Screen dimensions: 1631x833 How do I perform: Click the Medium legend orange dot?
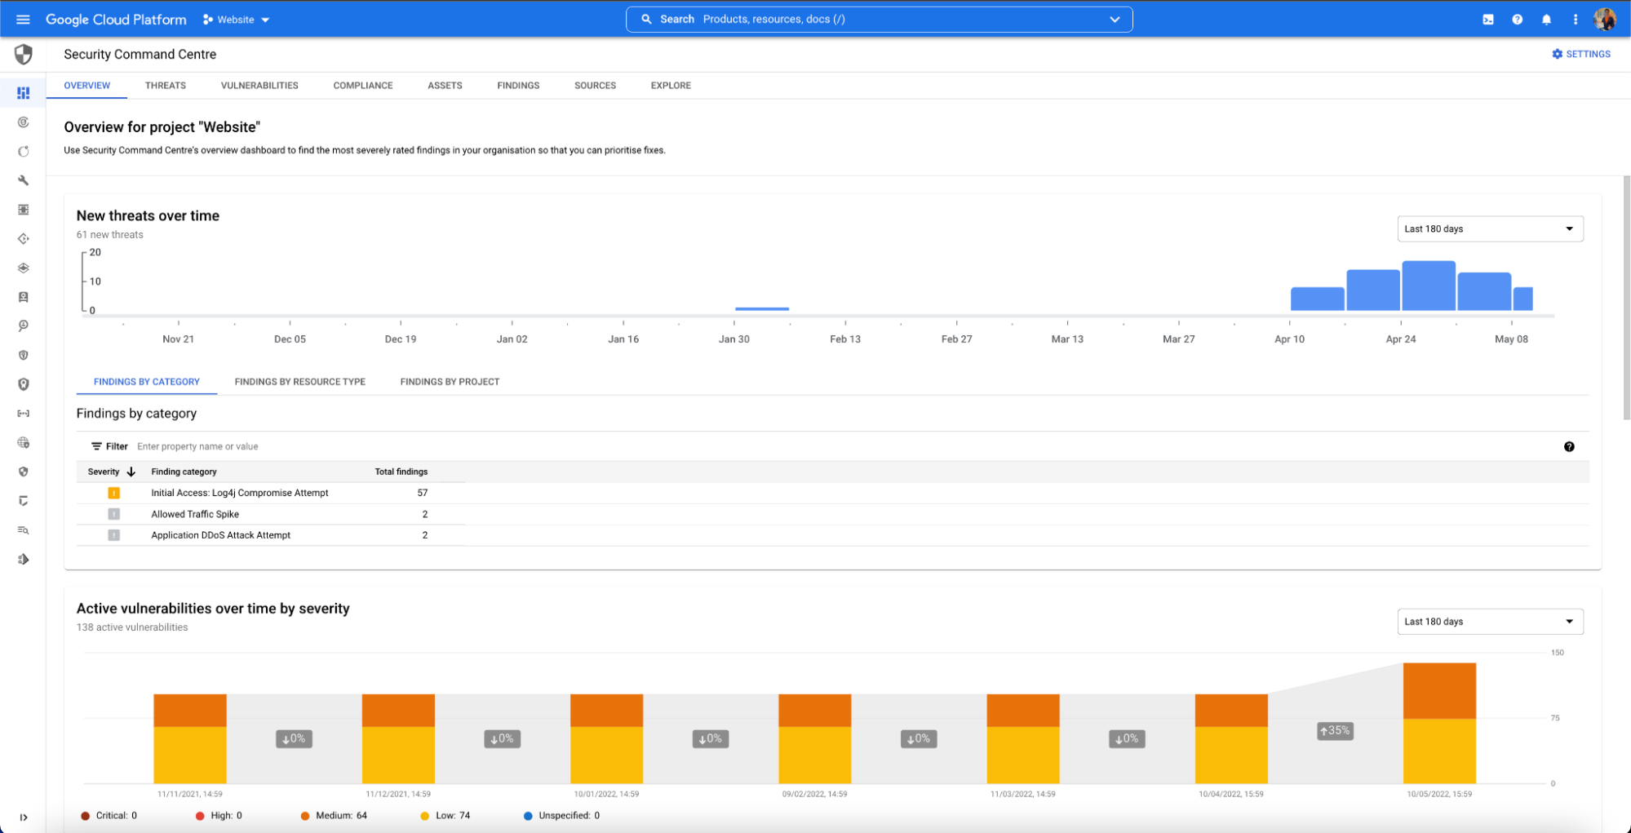[305, 816]
